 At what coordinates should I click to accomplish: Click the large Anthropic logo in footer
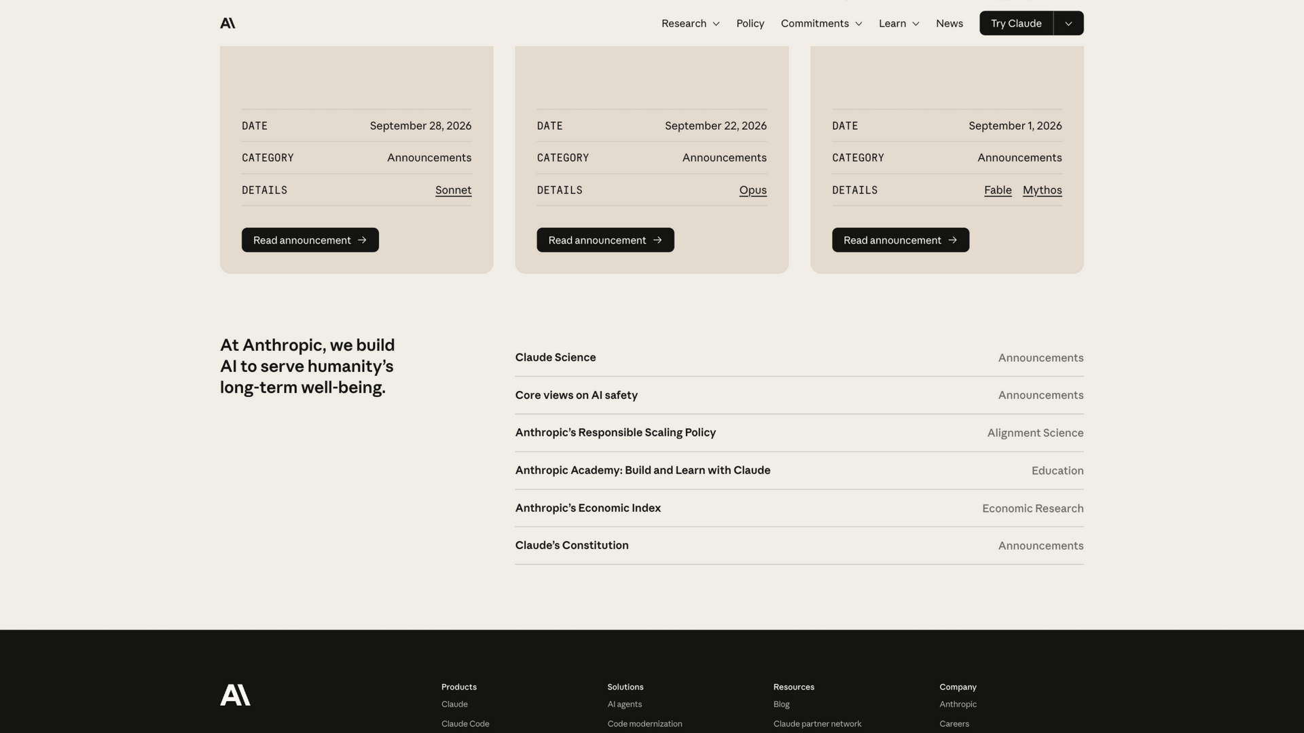(235, 695)
